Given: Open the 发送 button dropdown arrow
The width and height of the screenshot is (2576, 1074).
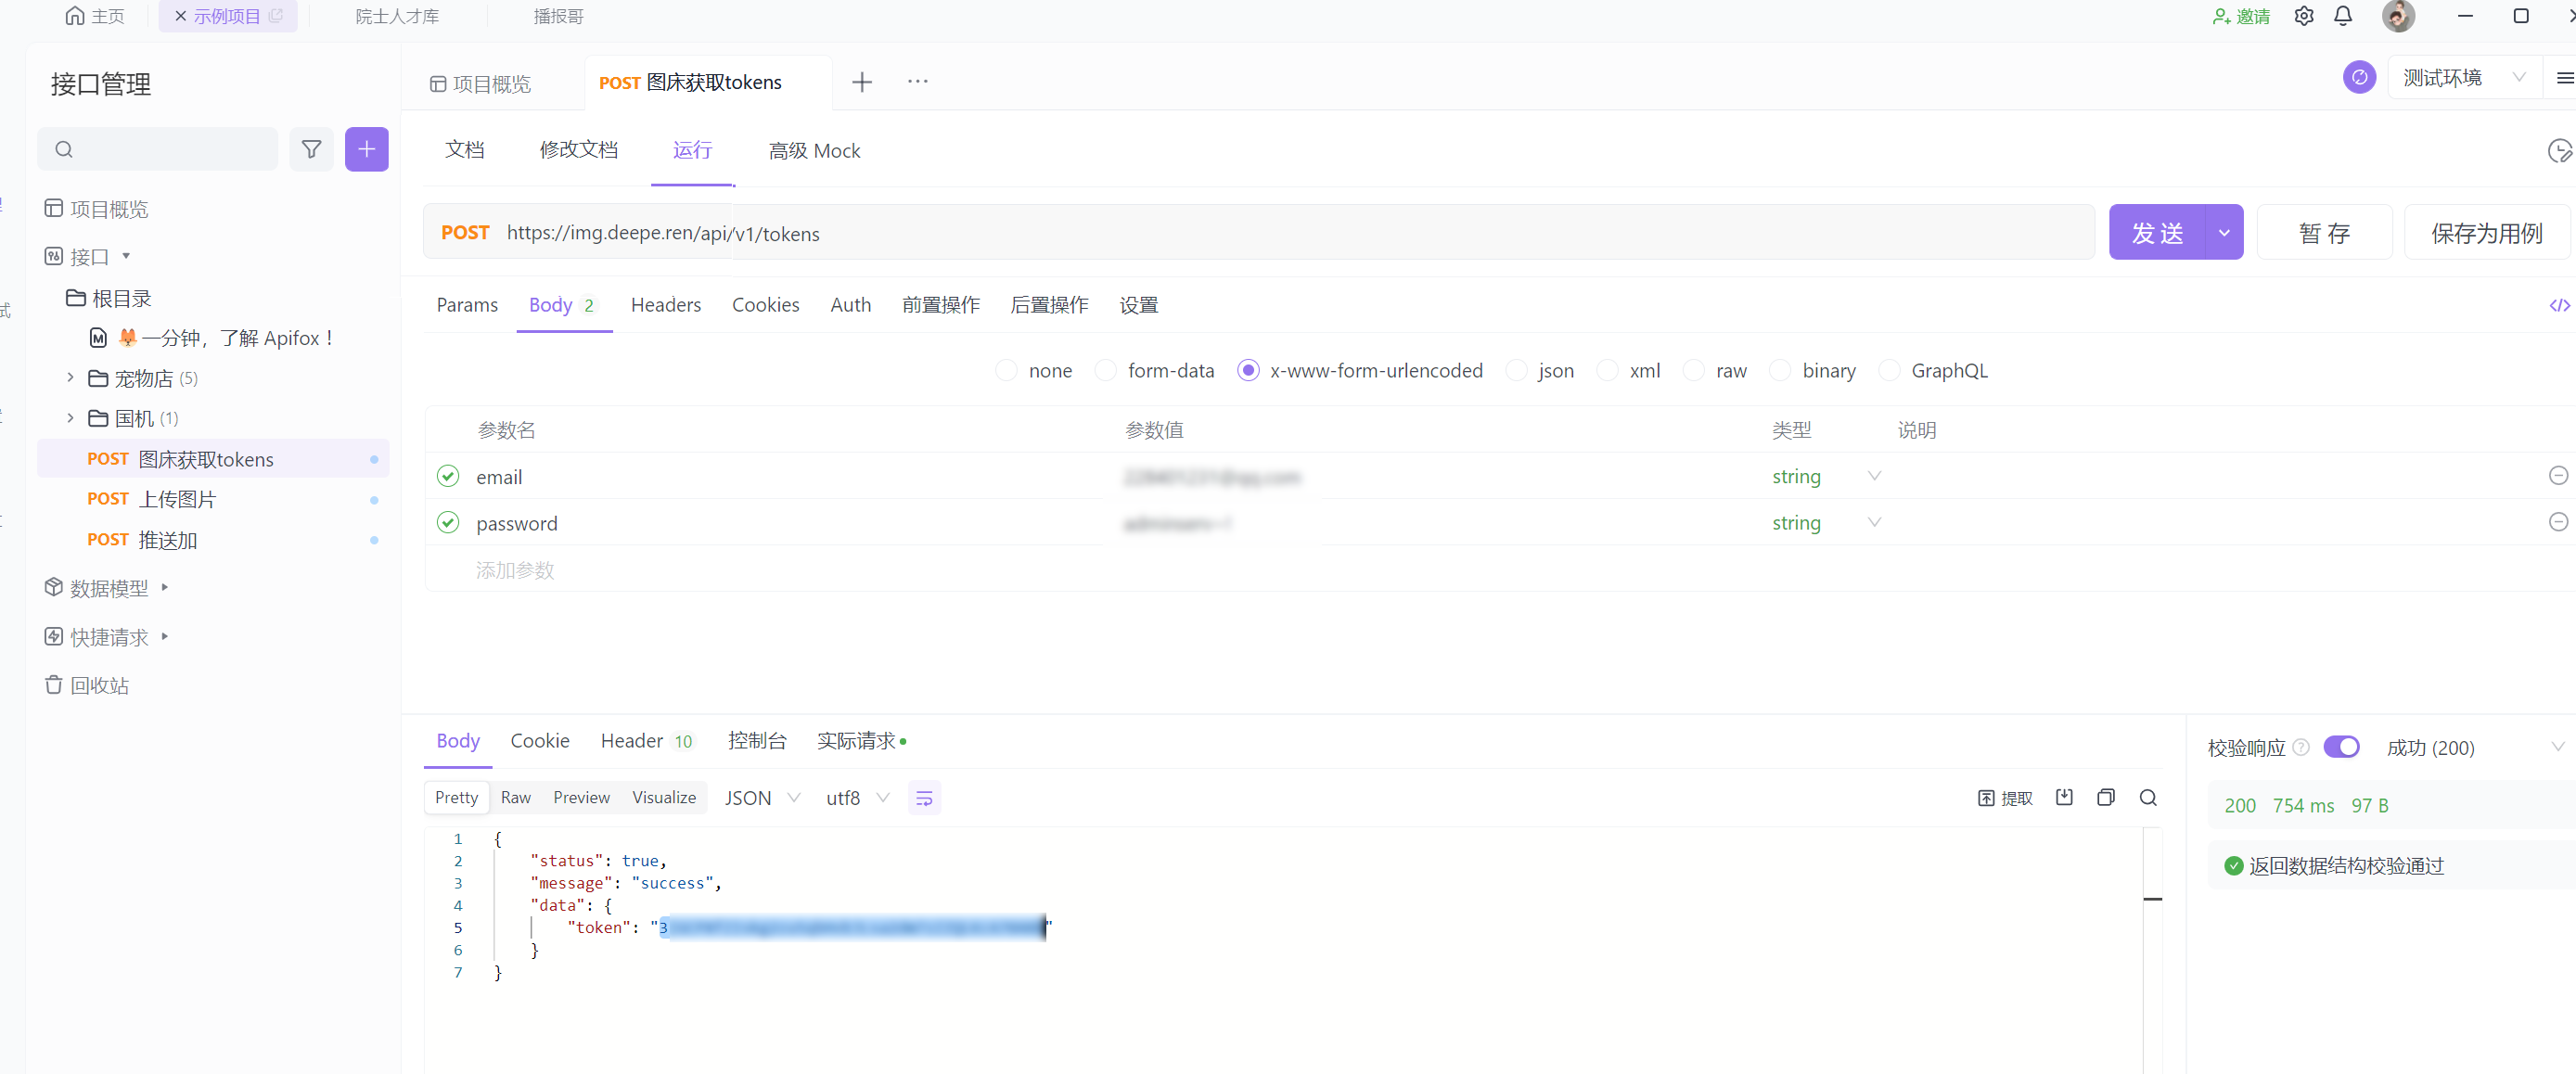Looking at the screenshot, I should [x=2224, y=233].
